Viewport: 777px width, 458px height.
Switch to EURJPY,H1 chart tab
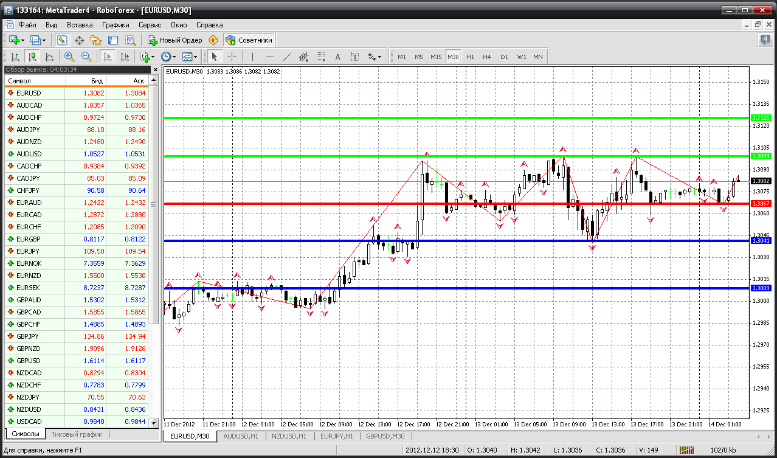337,436
